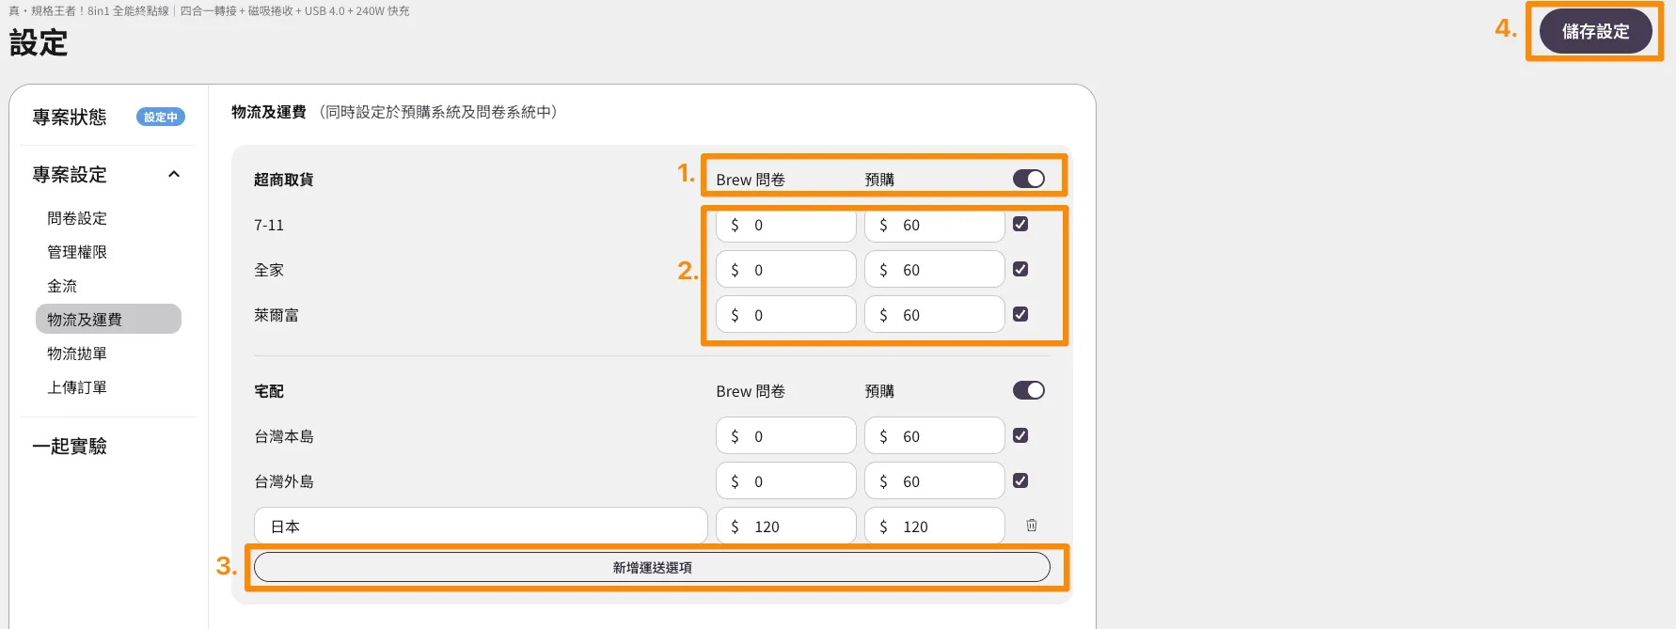Select 物流拋單 in the sidebar
This screenshot has width=1676, height=629.
click(x=77, y=354)
